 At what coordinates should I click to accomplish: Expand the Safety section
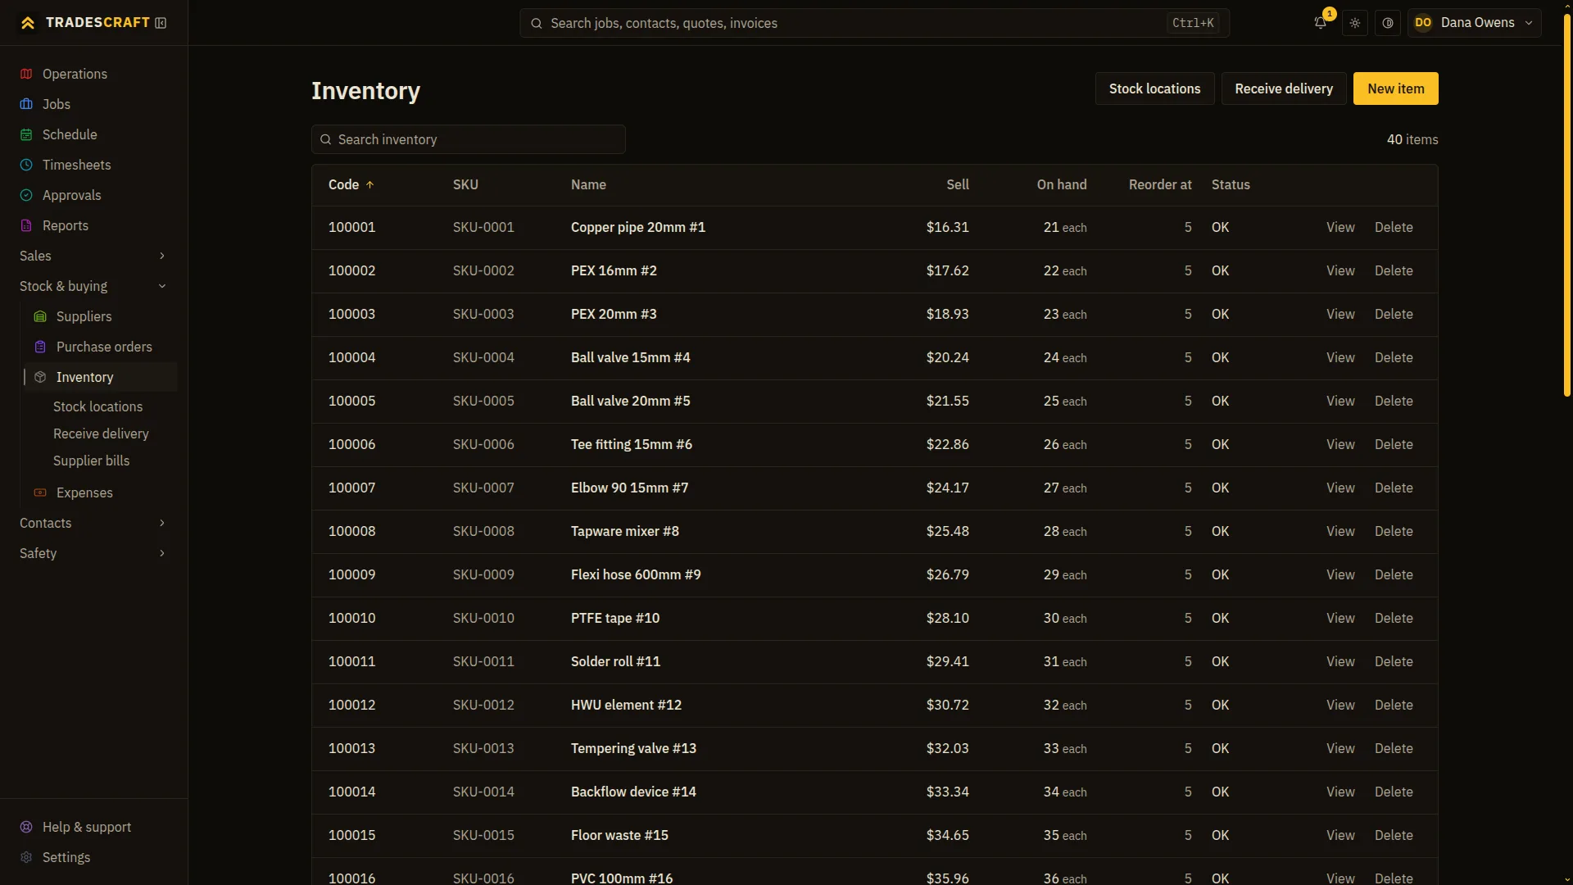93,553
